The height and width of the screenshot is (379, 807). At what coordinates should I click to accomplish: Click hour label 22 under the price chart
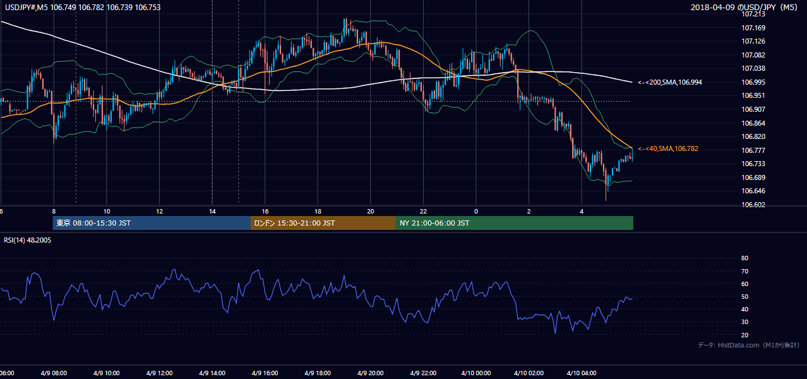tap(423, 212)
